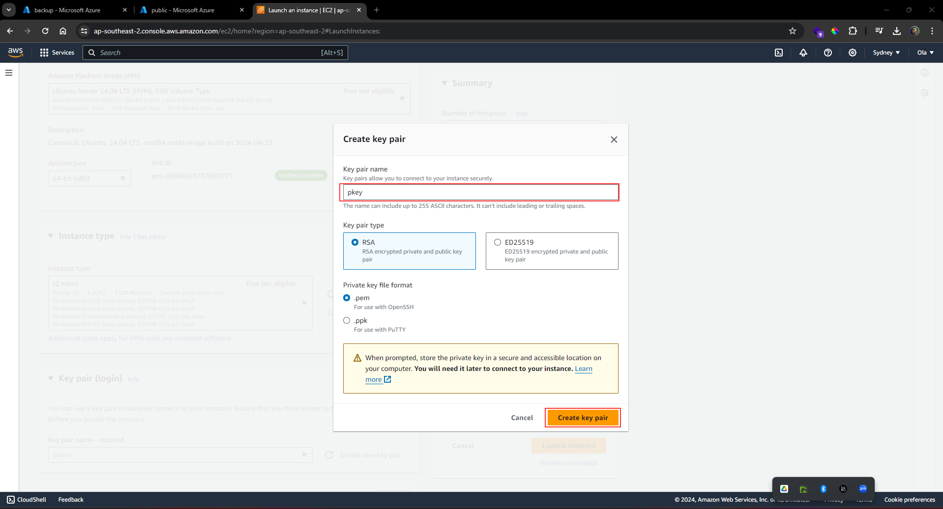Click the Create key pair button
Viewport: 943px width, 509px height.
pyautogui.click(x=582, y=417)
